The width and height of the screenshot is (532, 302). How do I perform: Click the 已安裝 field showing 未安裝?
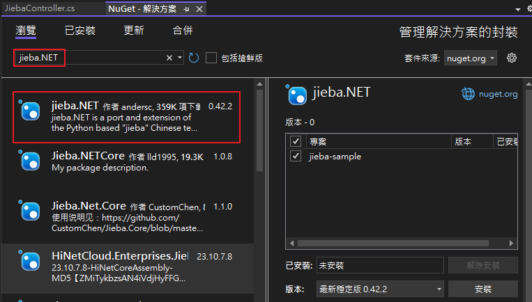tap(380, 265)
